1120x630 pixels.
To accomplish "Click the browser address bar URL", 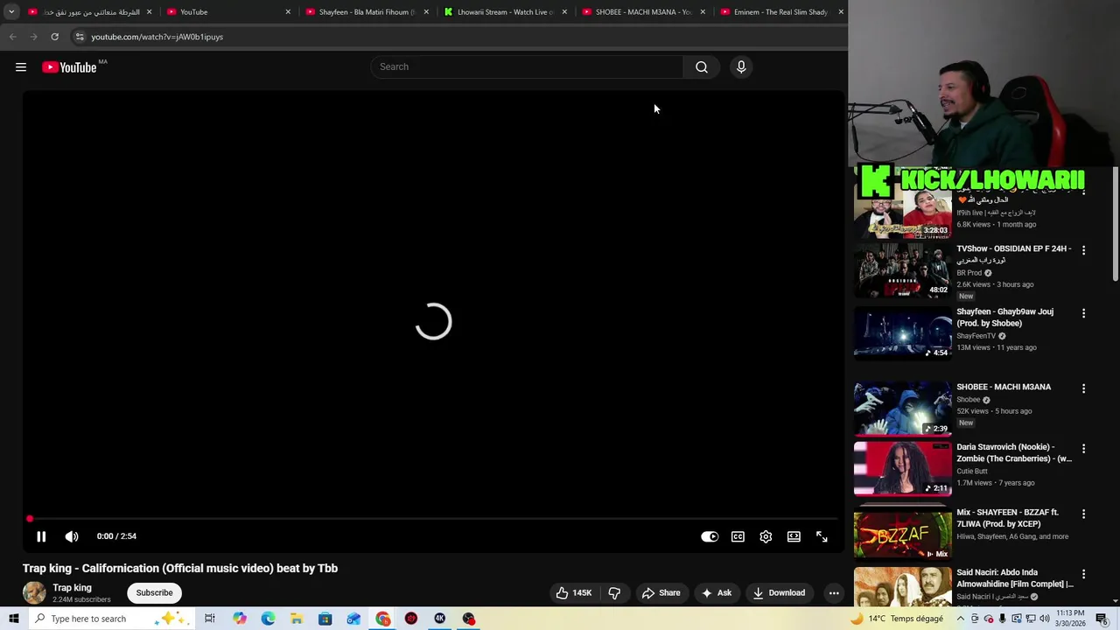I will click(157, 37).
